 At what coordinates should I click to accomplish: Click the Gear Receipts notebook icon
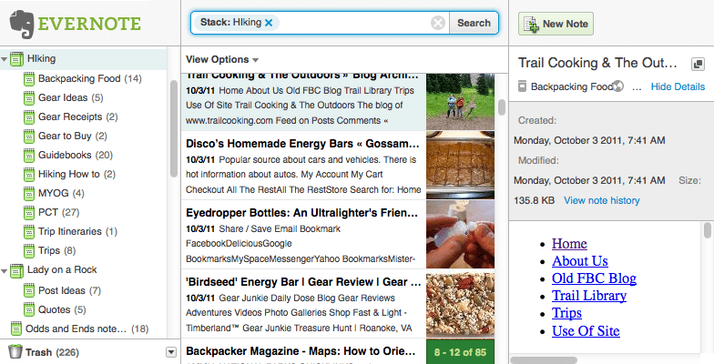point(29,117)
